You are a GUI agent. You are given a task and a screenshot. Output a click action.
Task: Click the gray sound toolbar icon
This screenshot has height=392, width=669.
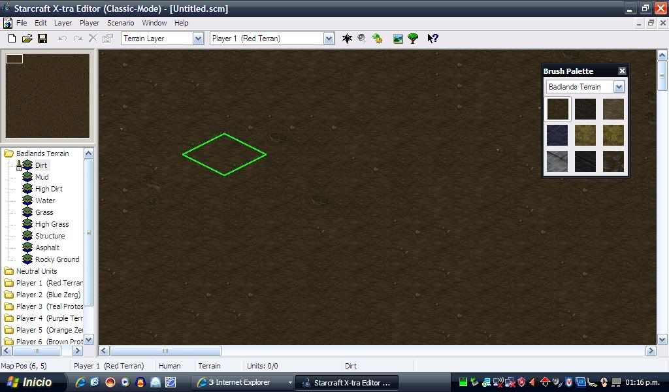[x=362, y=39]
